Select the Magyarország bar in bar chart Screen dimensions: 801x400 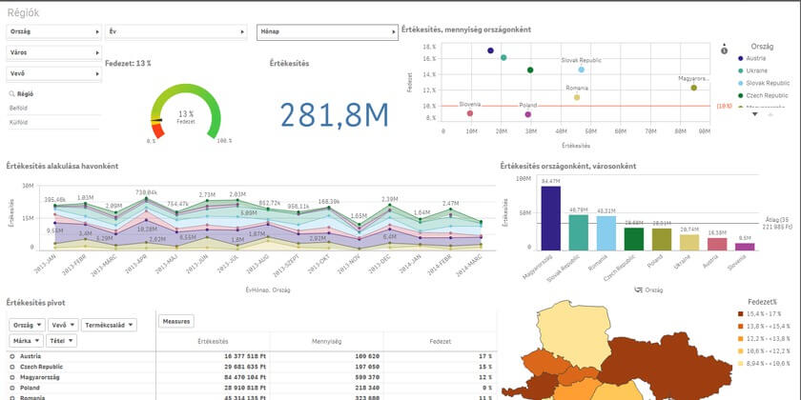(550, 217)
